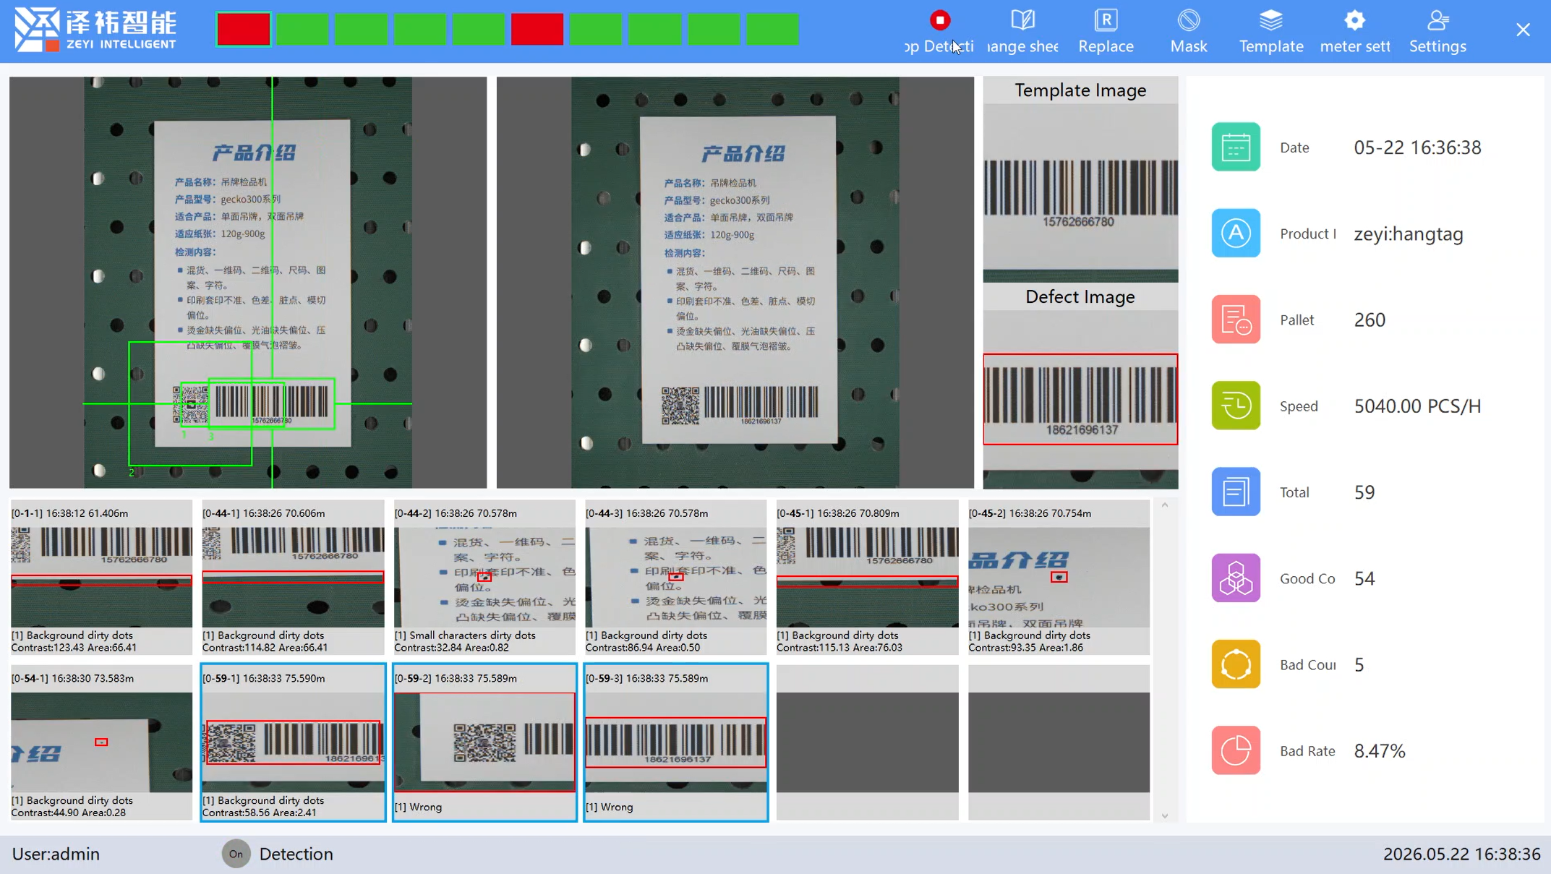Toggle the Detection On switch
The width and height of the screenshot is (1551, 874).
[236, 854]
